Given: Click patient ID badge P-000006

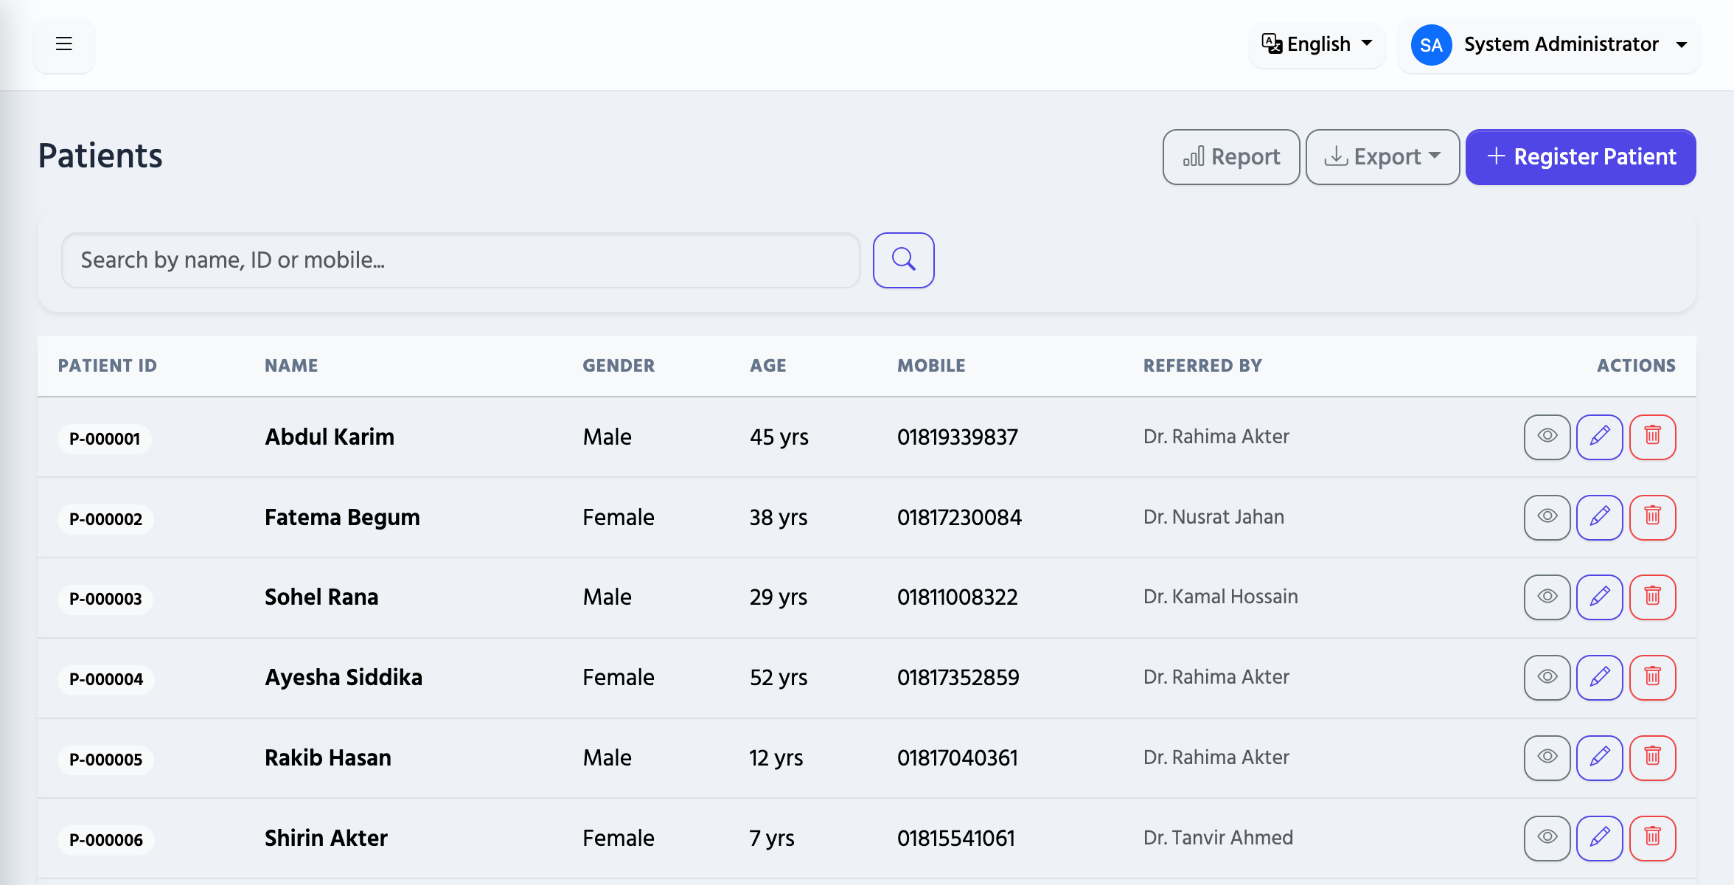Looking at the screenshot, I should tap(106, 840).
